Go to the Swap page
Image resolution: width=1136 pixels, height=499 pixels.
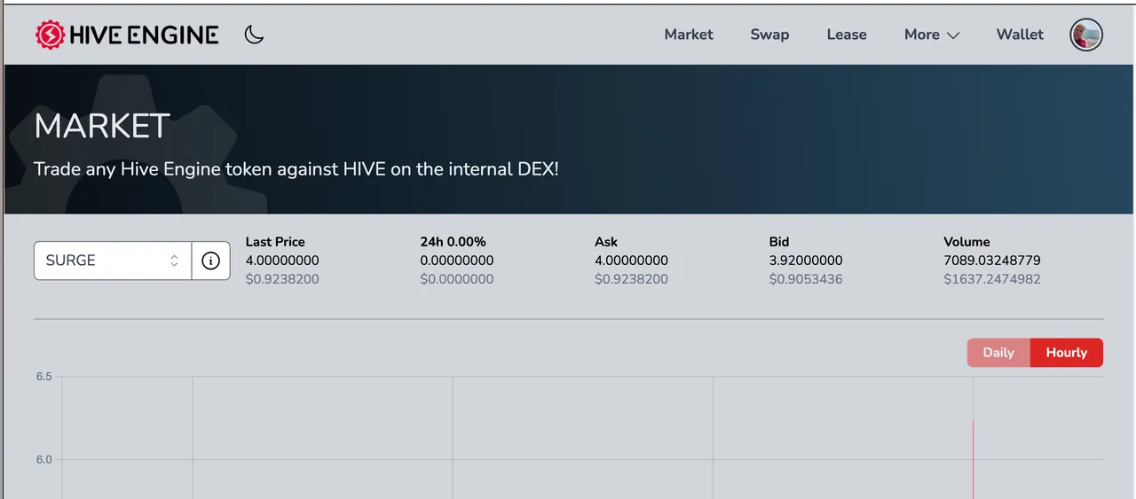coord(769,35)
